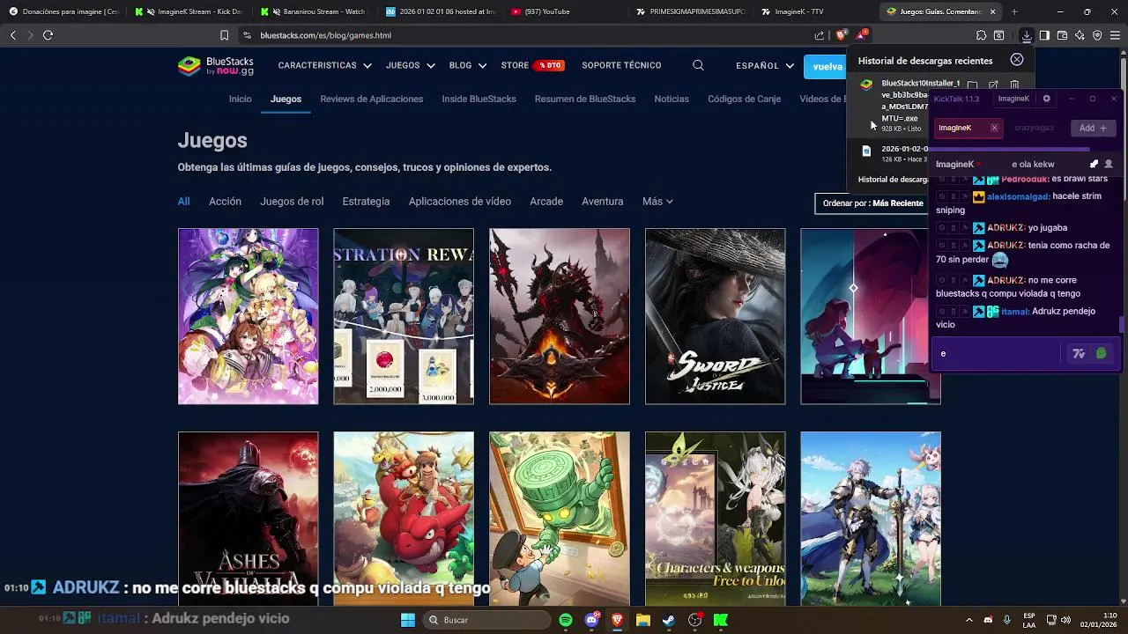Click the taskbar Buscar search box
The width and height of the screenshot is (1128, 634).
[486, 620]
